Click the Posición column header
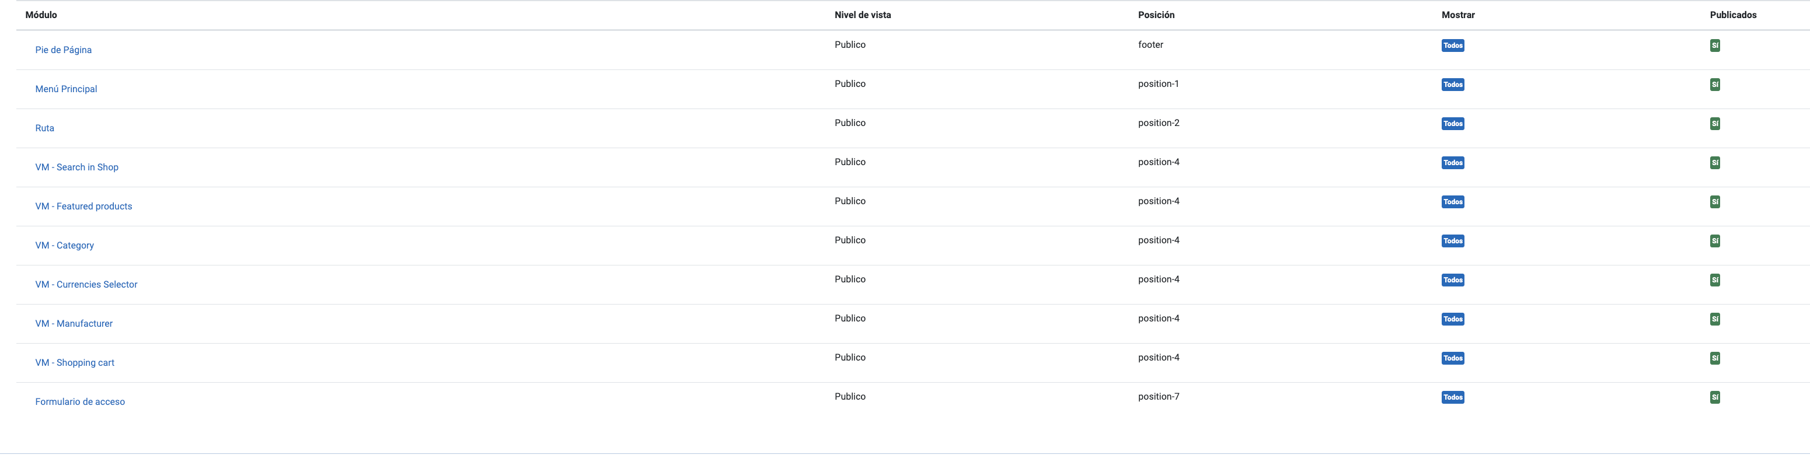This screenshot has height=472, width=1810. [1156, 15]
